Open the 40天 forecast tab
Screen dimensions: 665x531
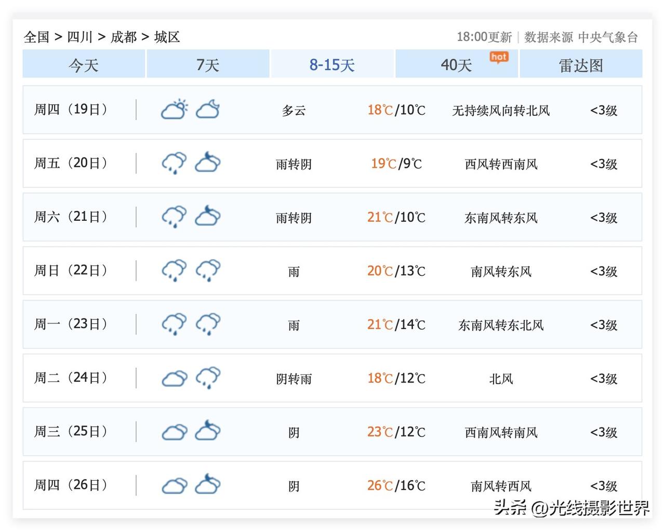point(457,64)
